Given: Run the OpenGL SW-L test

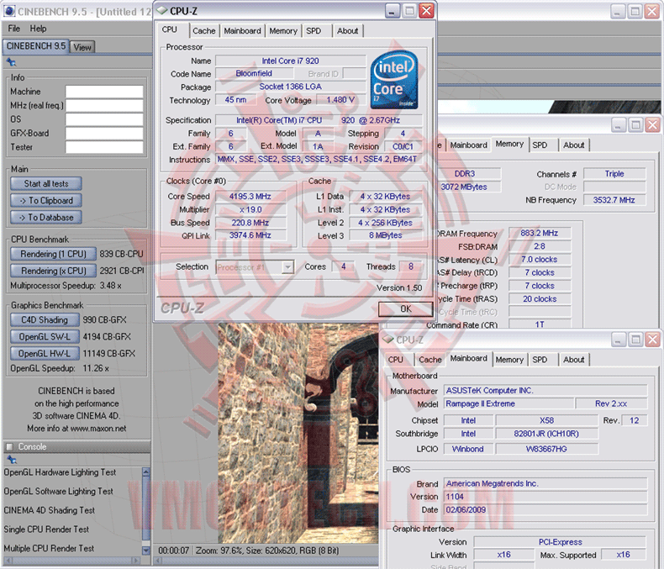Looking at the screenshot, I should pos(45,336).
